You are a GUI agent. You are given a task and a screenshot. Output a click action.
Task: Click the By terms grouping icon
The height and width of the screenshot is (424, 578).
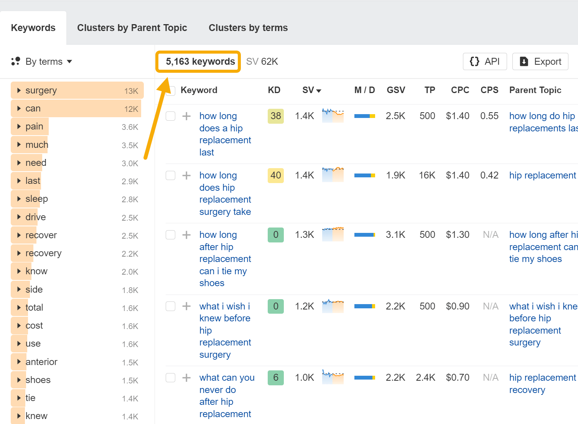(x=15, y=61)
